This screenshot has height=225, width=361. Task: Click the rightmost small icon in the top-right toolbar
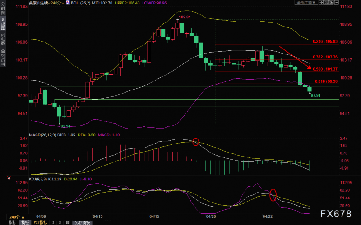(x=349, y=3)
